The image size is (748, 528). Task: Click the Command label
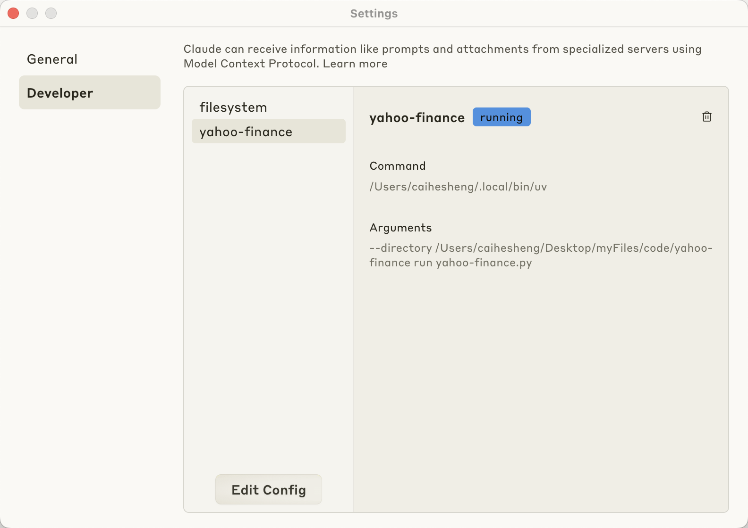(x=397, y=166)
